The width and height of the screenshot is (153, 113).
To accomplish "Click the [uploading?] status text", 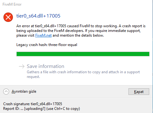I will click(x=35, y=109).
